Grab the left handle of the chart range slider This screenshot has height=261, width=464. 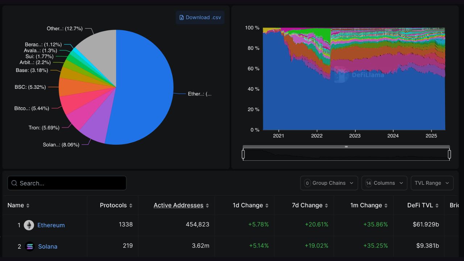[243, 154]
